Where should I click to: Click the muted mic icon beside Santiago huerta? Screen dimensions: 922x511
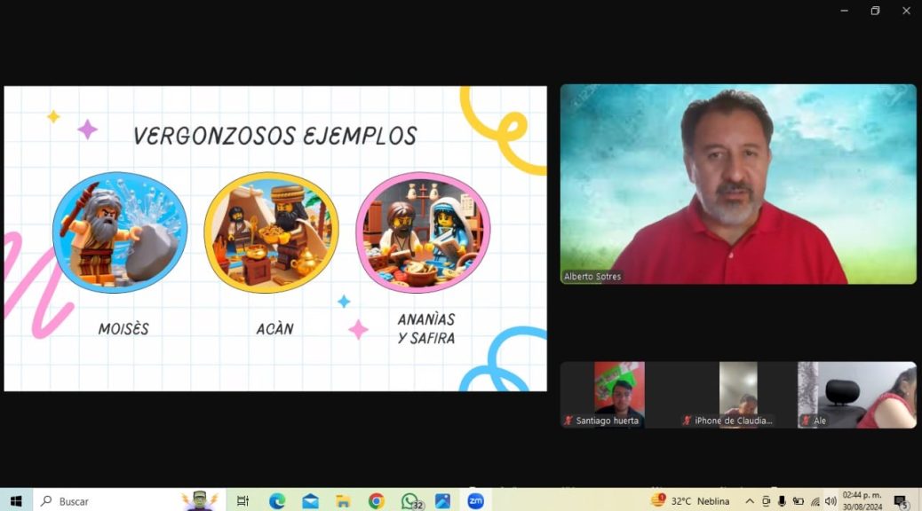(568, 421)
